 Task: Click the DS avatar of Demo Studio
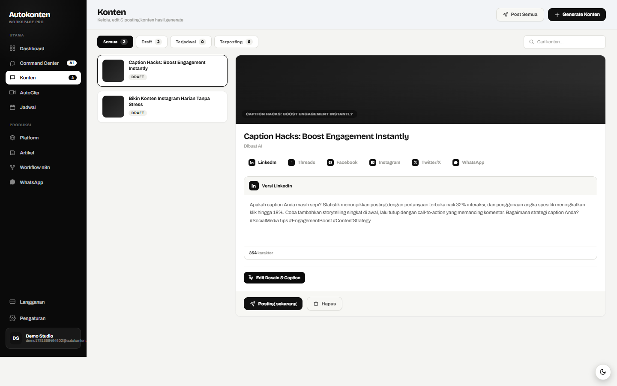16,338
